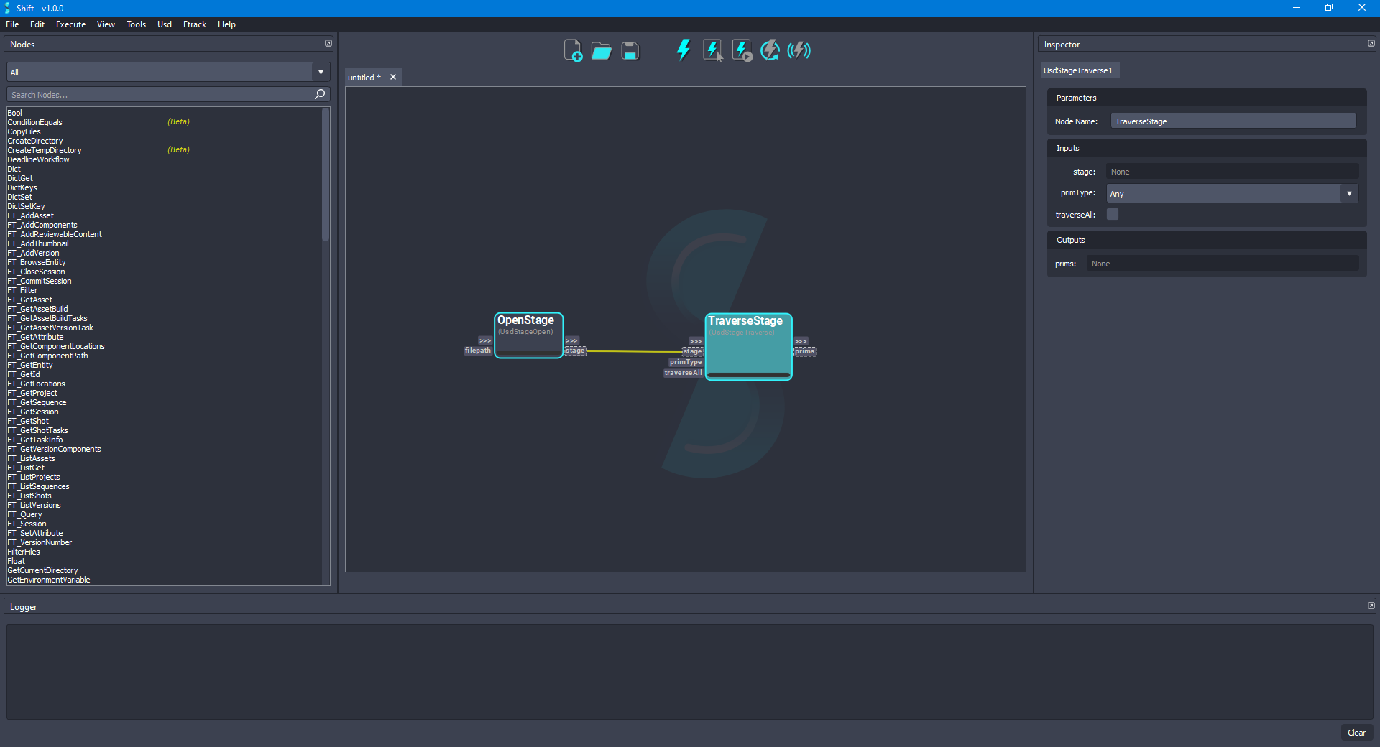Execute the entire graph
The width and height of the screenshot is (1380, 747).
point(683,50)
